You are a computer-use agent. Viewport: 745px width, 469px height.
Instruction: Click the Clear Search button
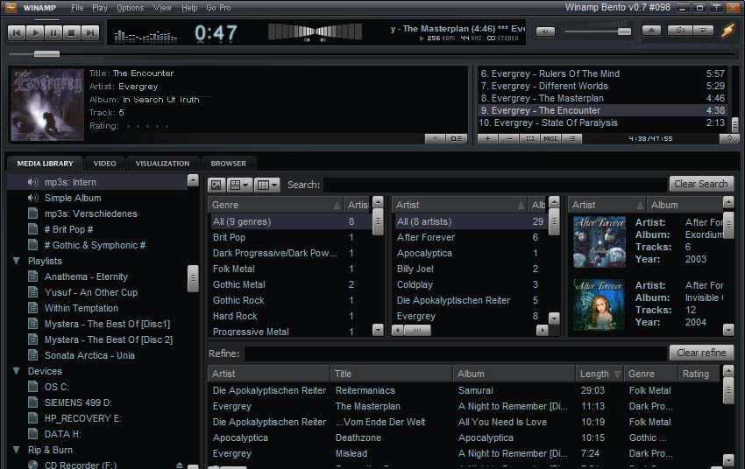coord(701,184)
